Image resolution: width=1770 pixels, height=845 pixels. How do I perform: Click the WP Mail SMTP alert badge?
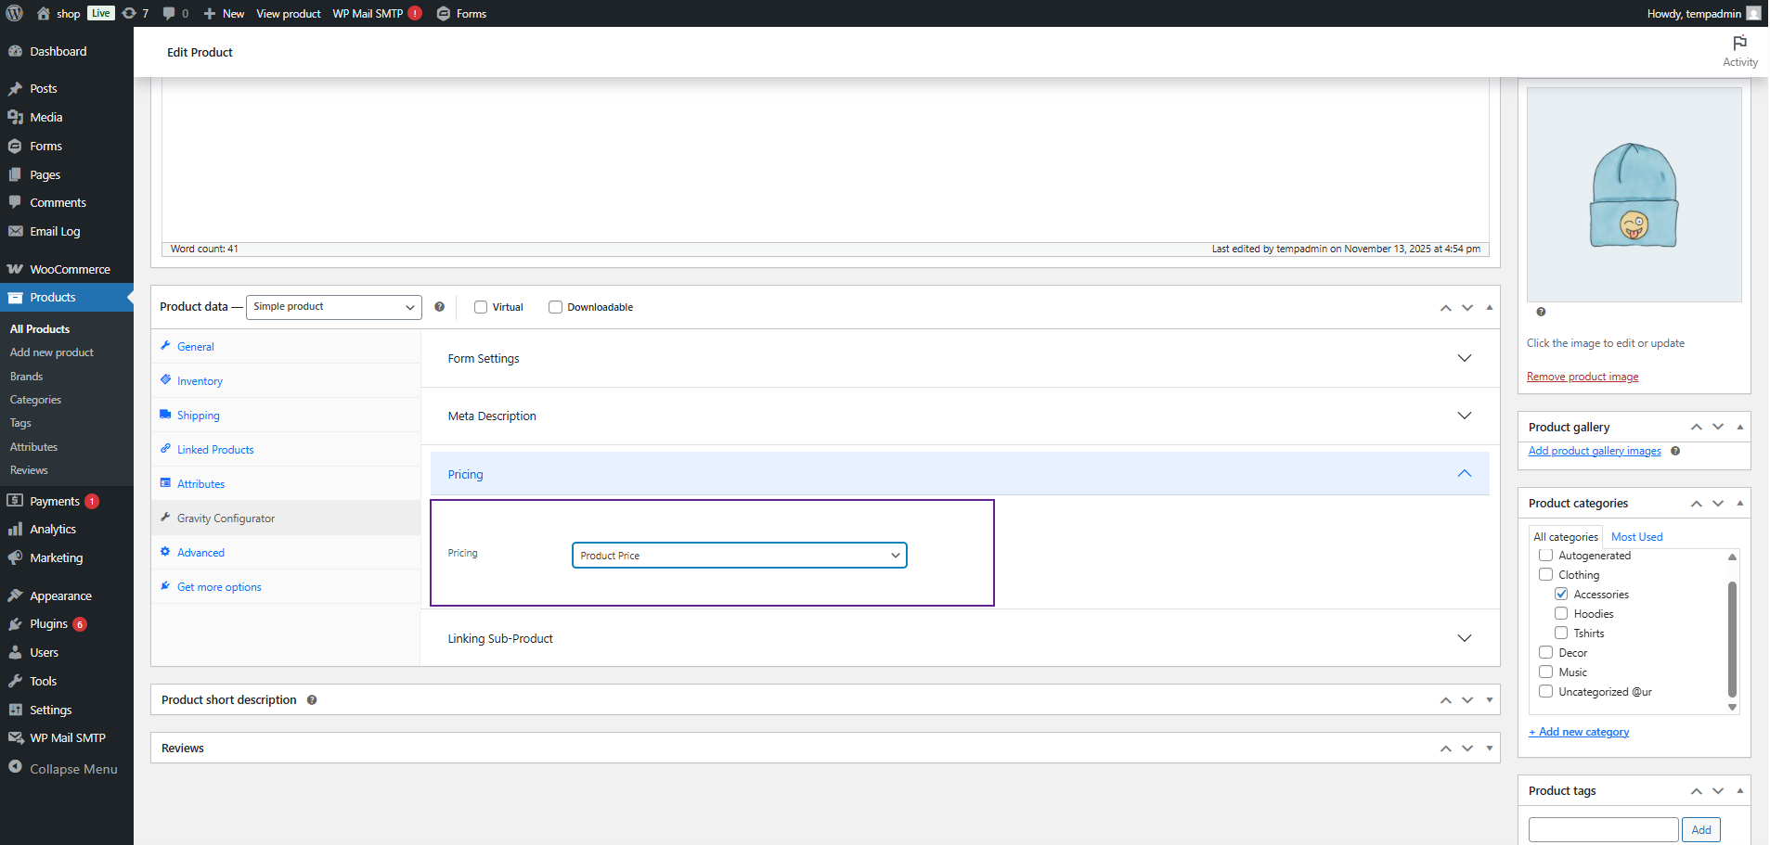(415, 13)
